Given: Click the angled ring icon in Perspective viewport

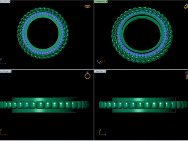Looking at the screenshot, I should click(x=186, y=6).
